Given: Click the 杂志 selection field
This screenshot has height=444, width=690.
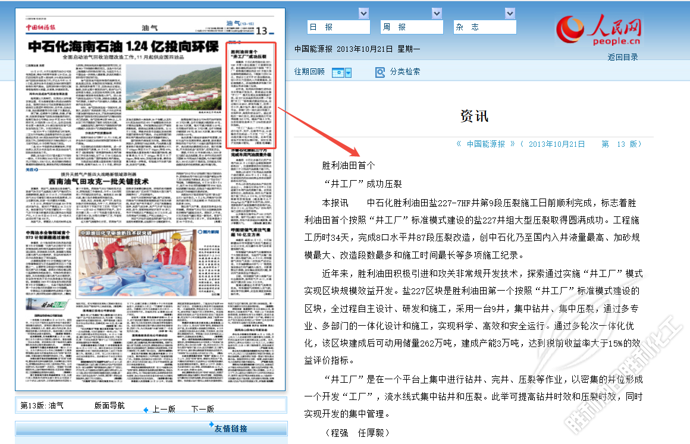Looking at the screenshot, I should tap(485, 27).
